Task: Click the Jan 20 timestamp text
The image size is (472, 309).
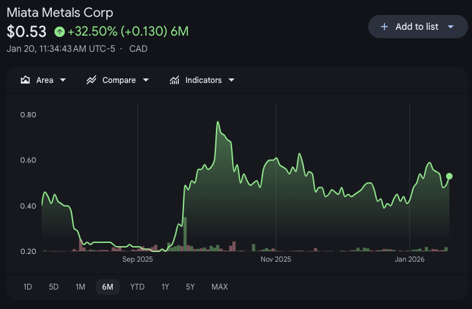Action: pyautogui.click(x=61, y=49)
